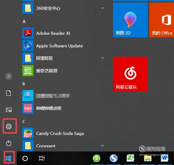Select the '哔哩哔哩动画' label

tap(49, 108)
